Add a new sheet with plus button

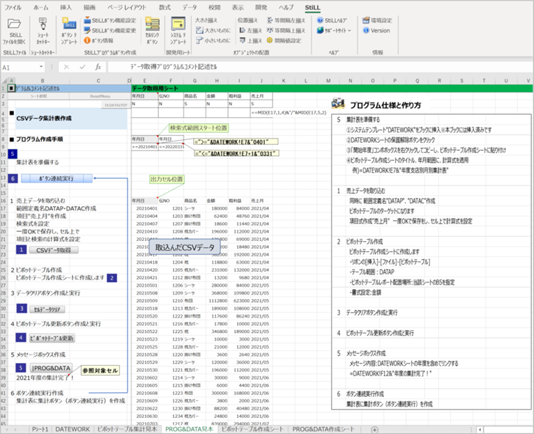coord(374,430)
